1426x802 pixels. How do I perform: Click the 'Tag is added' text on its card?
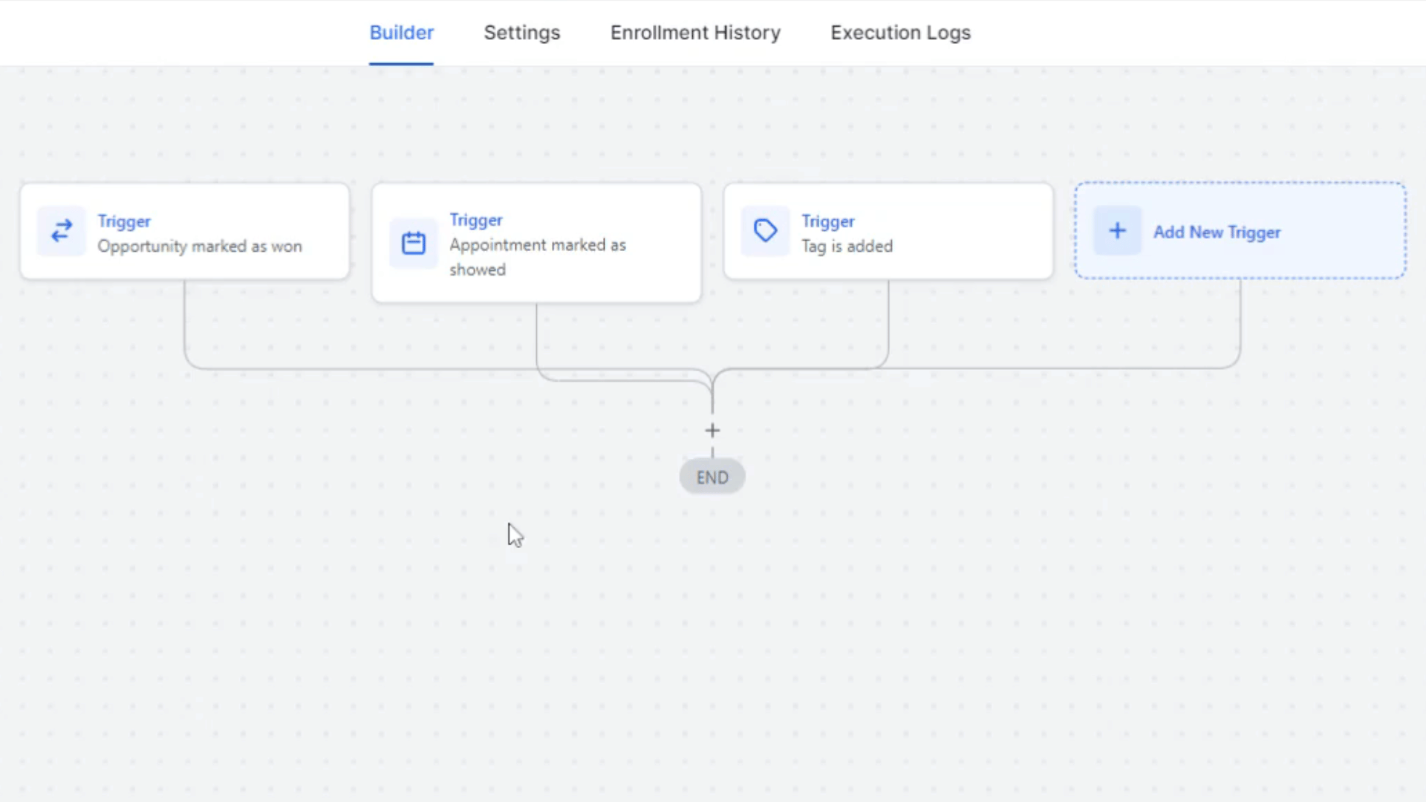(x=847, y=246)
